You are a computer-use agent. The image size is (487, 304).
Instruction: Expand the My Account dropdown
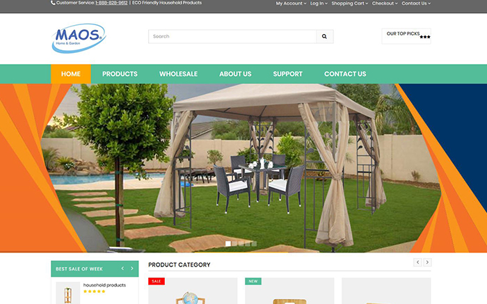coord(290,3)
